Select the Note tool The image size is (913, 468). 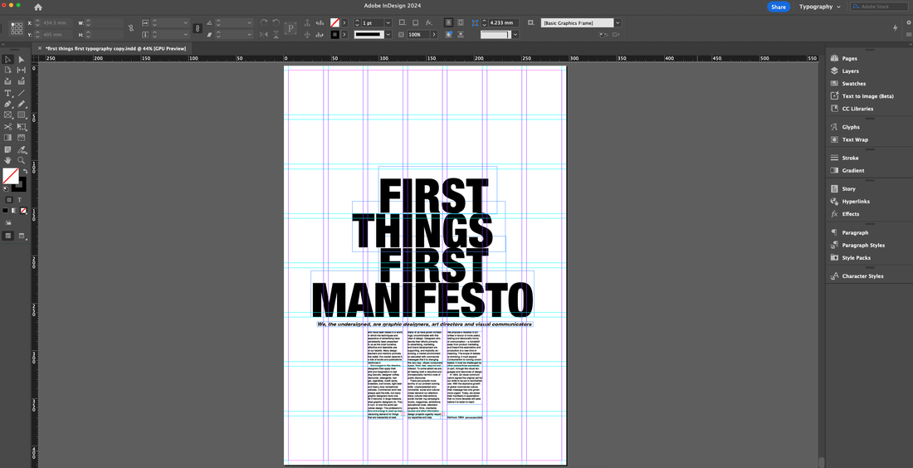(8, 149)
